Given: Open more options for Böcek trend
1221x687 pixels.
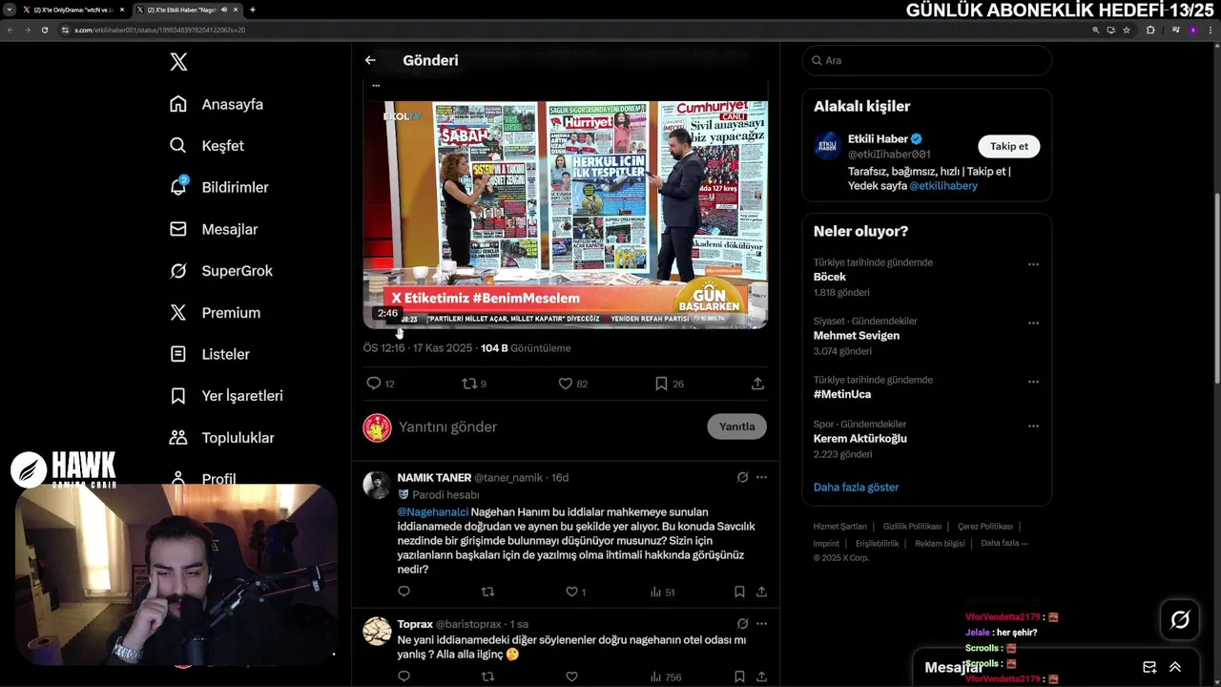Looking at the screenshot, I should [1033, 264].
